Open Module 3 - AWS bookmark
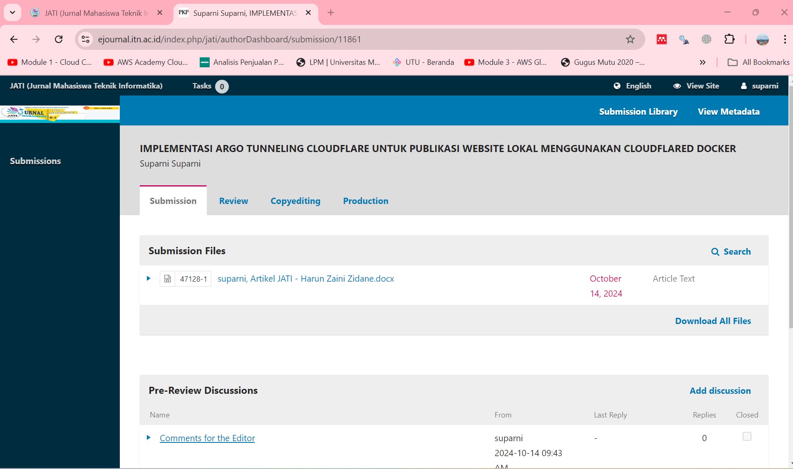The image size is (793, 469). [x=506, y=62]
